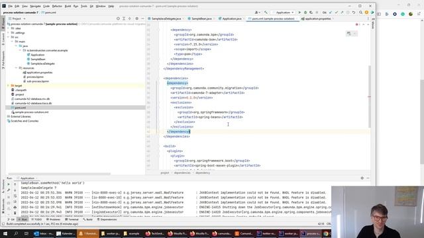The image size is (424, 238).
Task: Open Search Everywhere magnifier icon
Action: pos(360,13)
